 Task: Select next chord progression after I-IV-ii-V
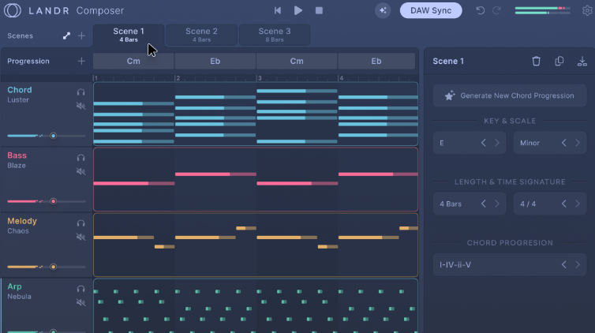(578, 264)
